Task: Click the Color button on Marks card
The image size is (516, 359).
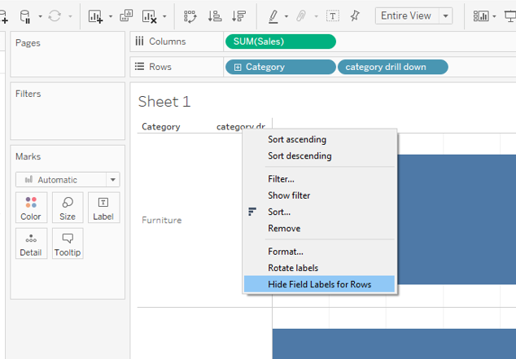Action: [x=31, y=208]
